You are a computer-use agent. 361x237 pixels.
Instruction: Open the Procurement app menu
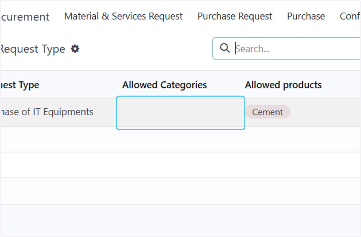point(25,17)
